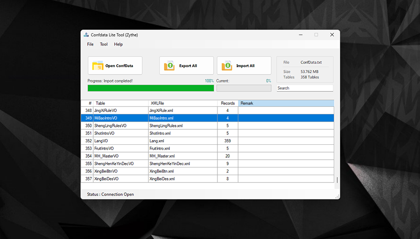Click the Export All document icon

169,66
